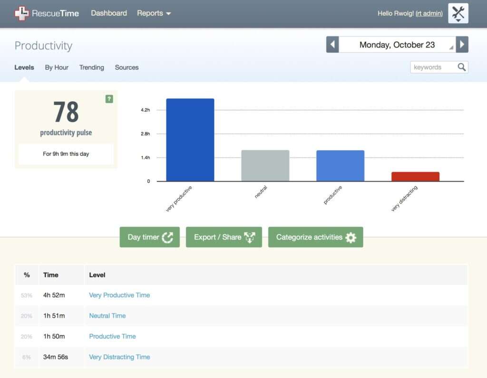Go to the next day with right arrow

coord(462,44)
